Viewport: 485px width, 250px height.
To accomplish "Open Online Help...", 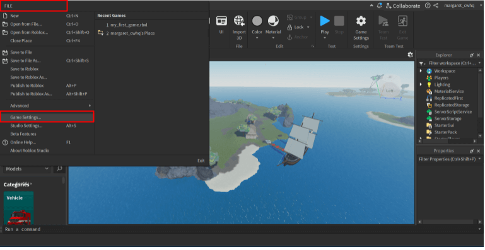I will click(x=47, y=142).
